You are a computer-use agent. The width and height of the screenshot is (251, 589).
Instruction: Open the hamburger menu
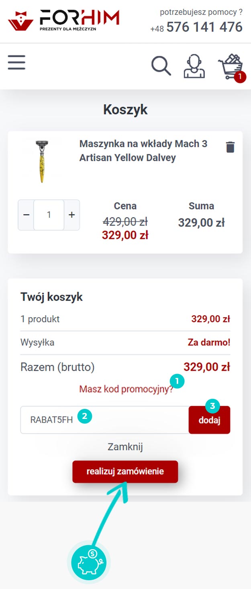click(x=16, y=63)
